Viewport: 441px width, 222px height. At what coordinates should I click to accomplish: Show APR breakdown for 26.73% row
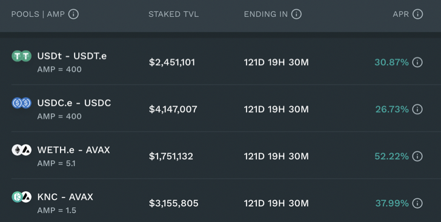[417, 109]
